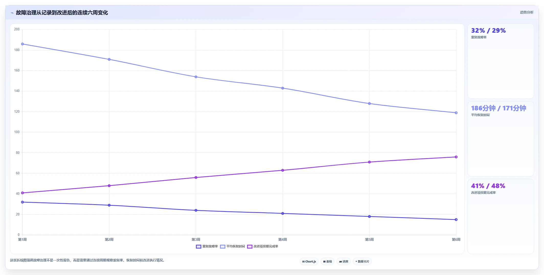
Task: Click the 第6周 改进项按期完成率 data point
Action: [x=456, y=157]
